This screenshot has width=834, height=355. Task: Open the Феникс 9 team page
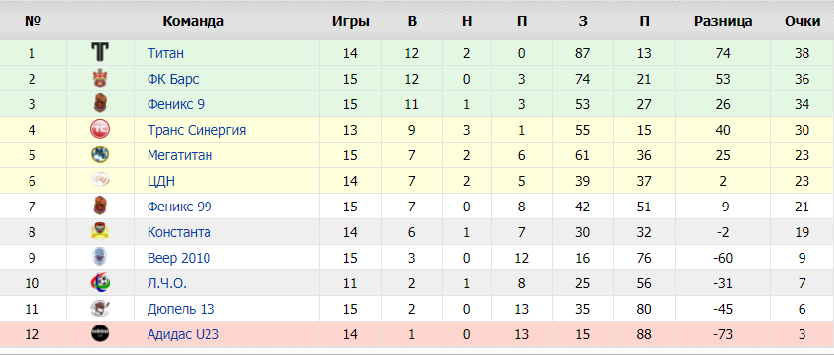[x=175, y=104]
